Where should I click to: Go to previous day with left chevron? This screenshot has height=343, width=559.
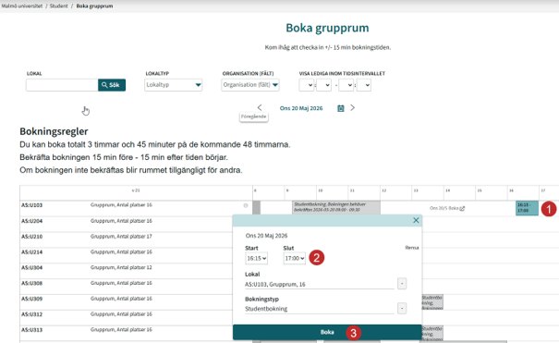pyautogui.click(x=260, y=107)
